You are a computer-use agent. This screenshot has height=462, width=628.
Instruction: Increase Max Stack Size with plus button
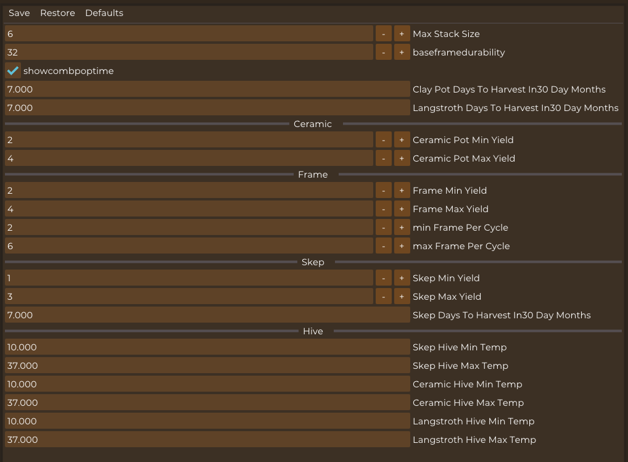(402, 34)
